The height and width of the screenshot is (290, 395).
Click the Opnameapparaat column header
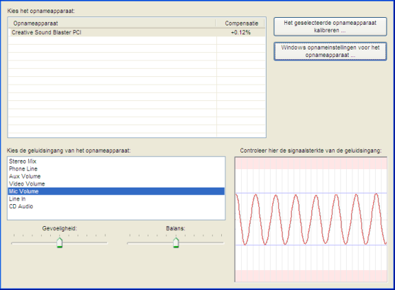pyautogui.click(x=112, y=23)
